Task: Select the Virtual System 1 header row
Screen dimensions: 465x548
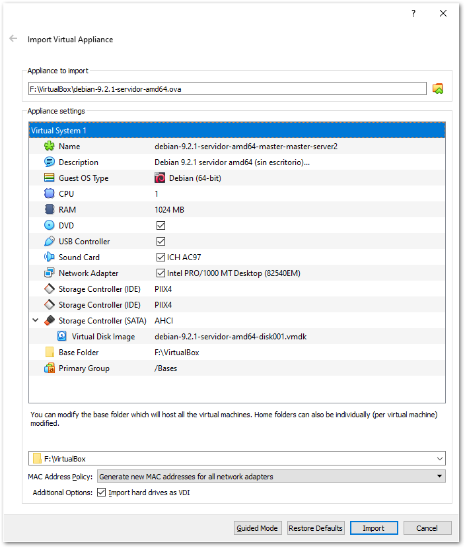Action: tap(237, 130)
